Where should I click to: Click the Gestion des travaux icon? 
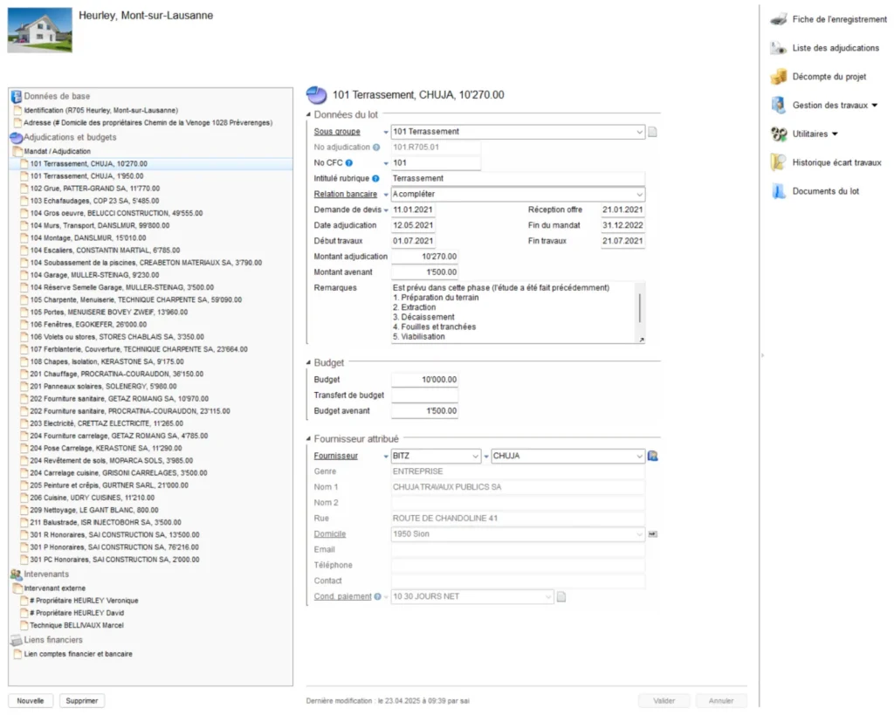tap(778, 105)
